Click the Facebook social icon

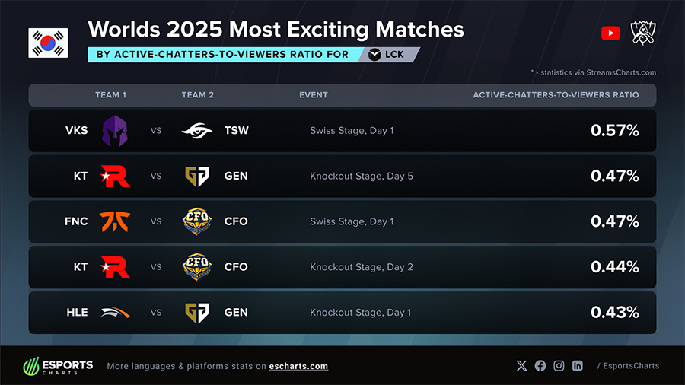tap(540, 366)
